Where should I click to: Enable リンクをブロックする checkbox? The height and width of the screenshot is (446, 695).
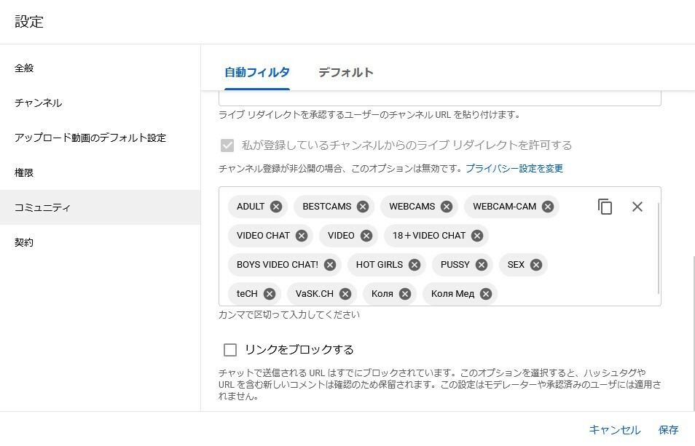point(230,350)
